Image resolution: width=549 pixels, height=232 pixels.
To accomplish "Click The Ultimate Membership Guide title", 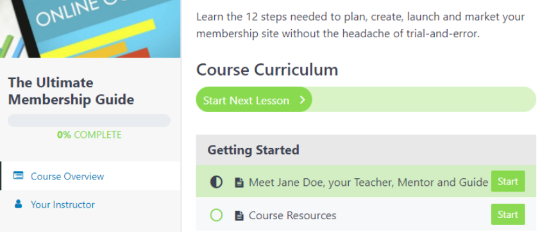I will pyautogui.click(x=71, y=91).
